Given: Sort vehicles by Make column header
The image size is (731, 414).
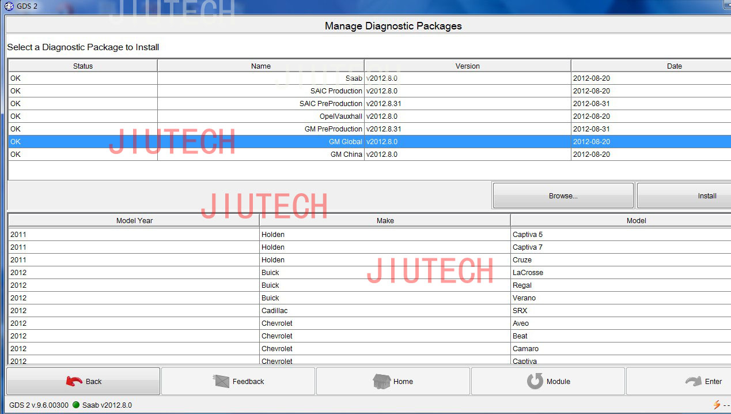Looking at the screenshot, I should 385,220.
